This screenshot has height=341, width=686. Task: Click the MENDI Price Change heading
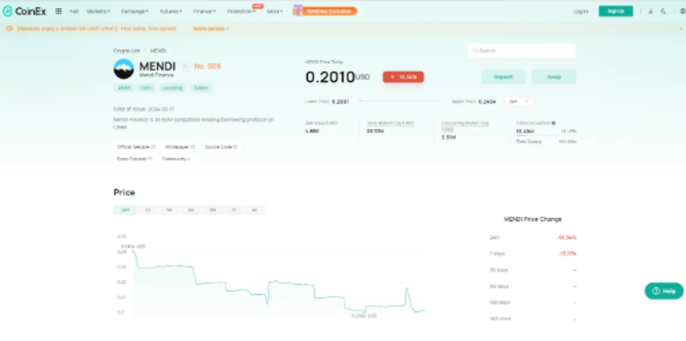(x=533, y=219)
